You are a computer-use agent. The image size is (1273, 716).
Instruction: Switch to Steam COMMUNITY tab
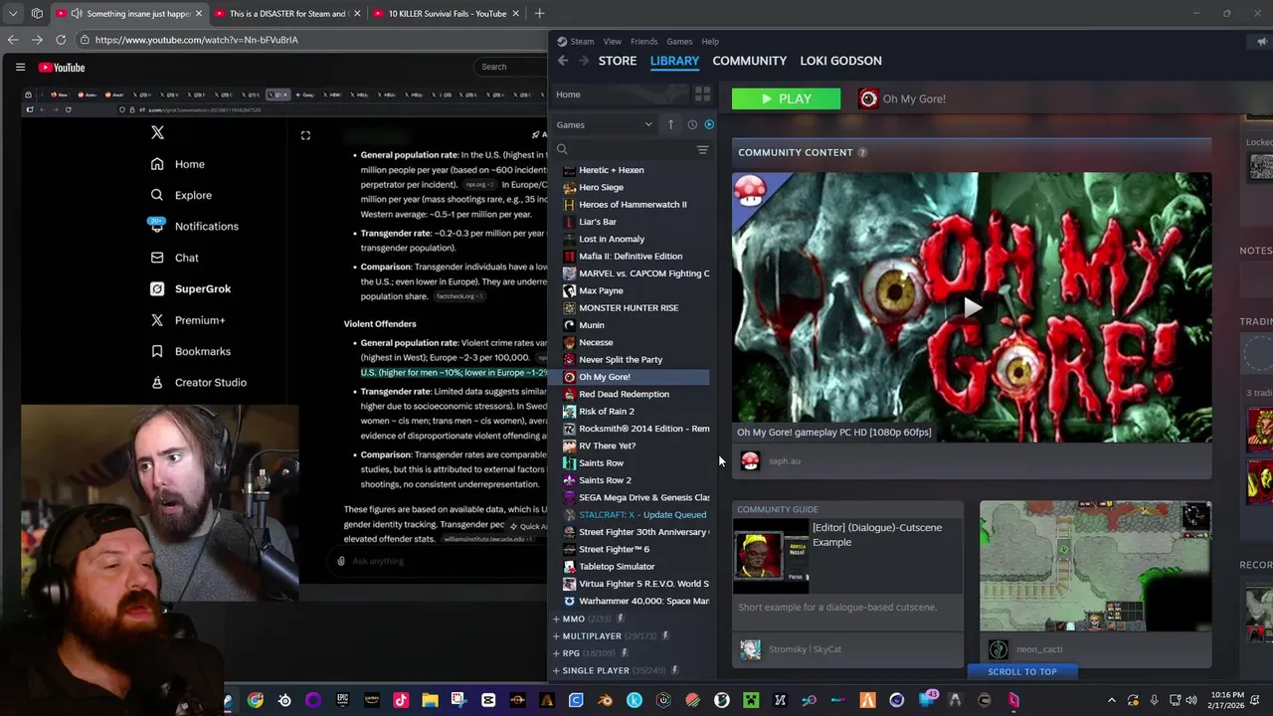pos(749,61)
